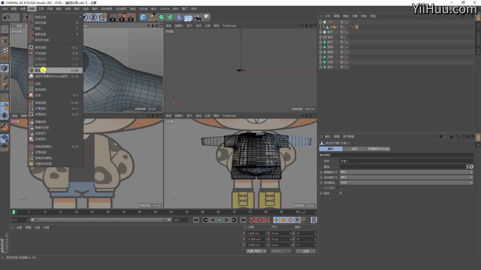Switch to 坐标 tab in attributes
Screen dimensions: 481x270
[x=354, y=149]
